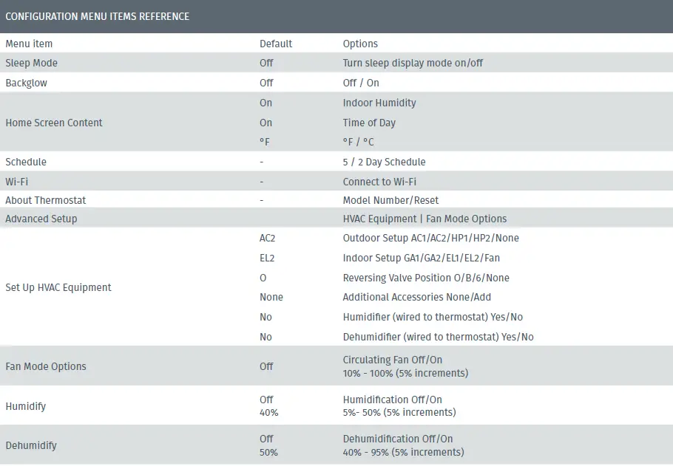Click the 'Wi-Fi' row label
This screenshot has height=466, width=673.
click(17, 182)
